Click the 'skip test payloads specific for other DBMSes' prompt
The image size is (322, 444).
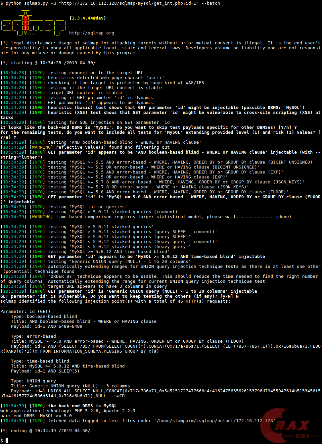[x=149, y=127]
